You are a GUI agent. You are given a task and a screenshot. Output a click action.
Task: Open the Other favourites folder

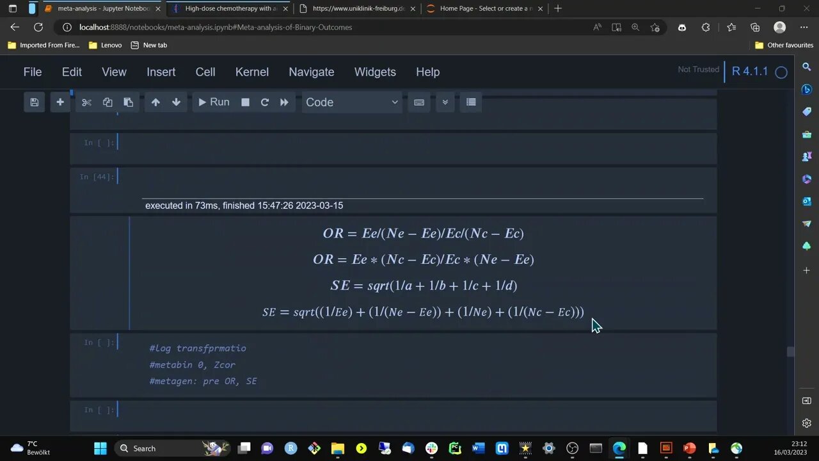coord(784,45)
